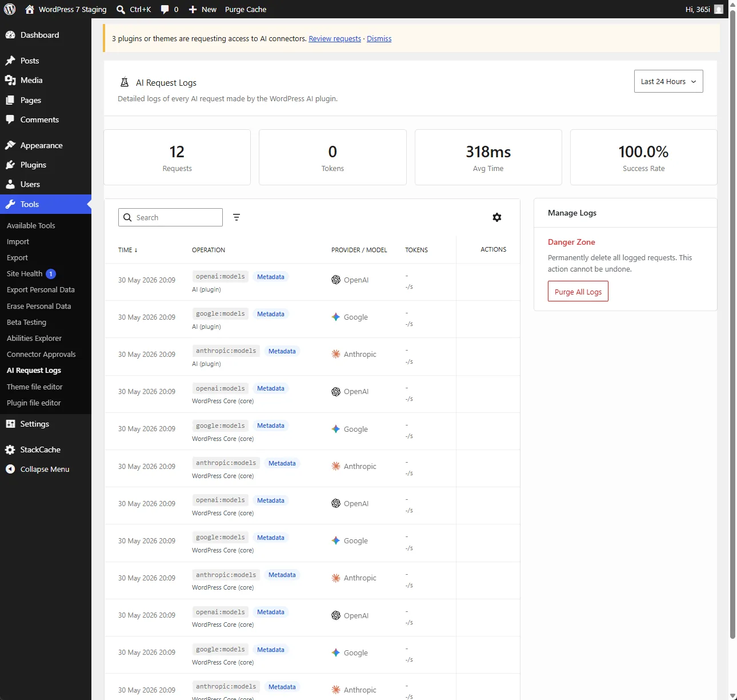
Task: Click the Media icon in sidebar
Action: [x=10, y=80]
